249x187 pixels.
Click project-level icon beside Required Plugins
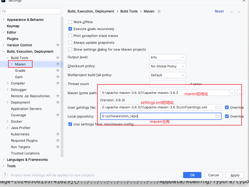point(58,140)
